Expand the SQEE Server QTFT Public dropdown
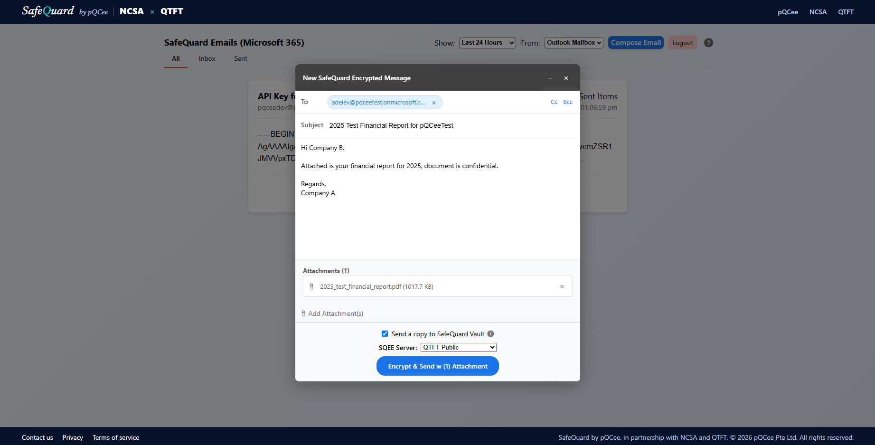875x445 pixels. (458, 347)
